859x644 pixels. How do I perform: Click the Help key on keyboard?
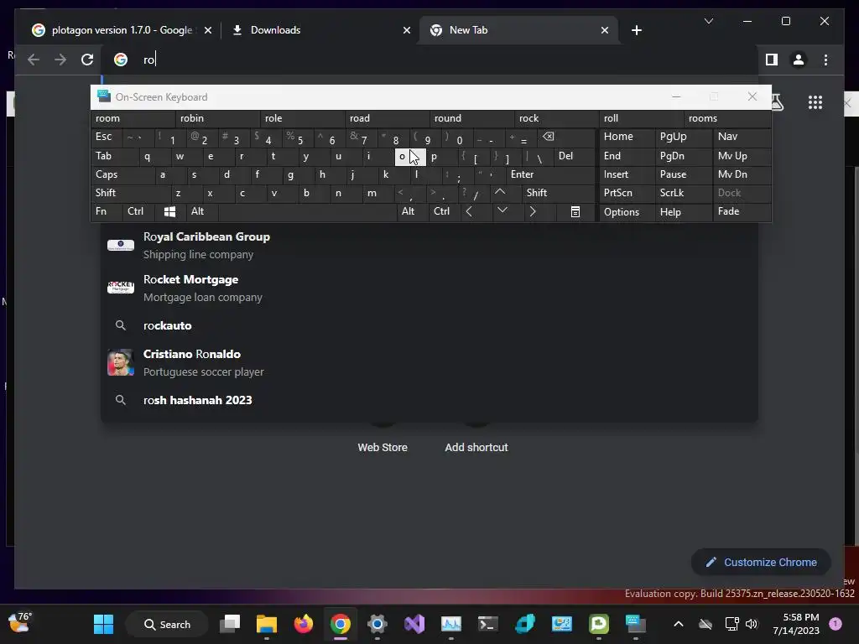point(683,212)
